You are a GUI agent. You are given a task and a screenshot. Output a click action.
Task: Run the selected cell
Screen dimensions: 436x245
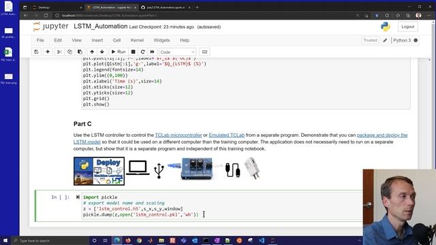pyautogui.click(x=119, y=52)
